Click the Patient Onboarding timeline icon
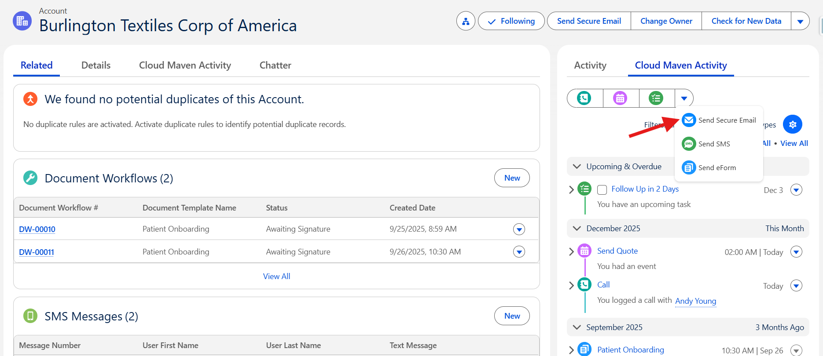823x356 pixels. pos(584,350)
